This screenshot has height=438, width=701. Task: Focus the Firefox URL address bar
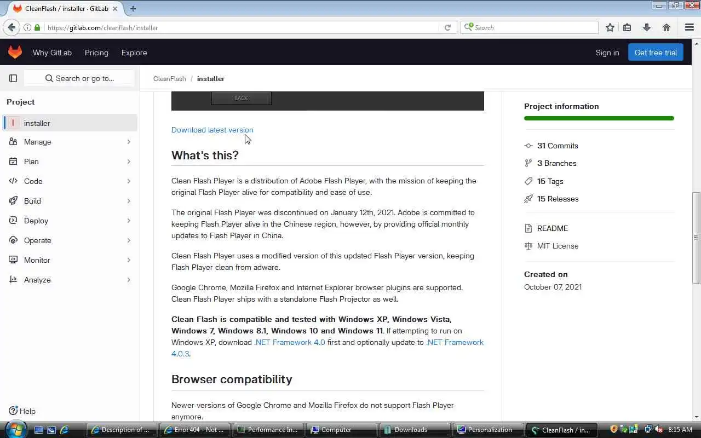[x=241, y=27]
